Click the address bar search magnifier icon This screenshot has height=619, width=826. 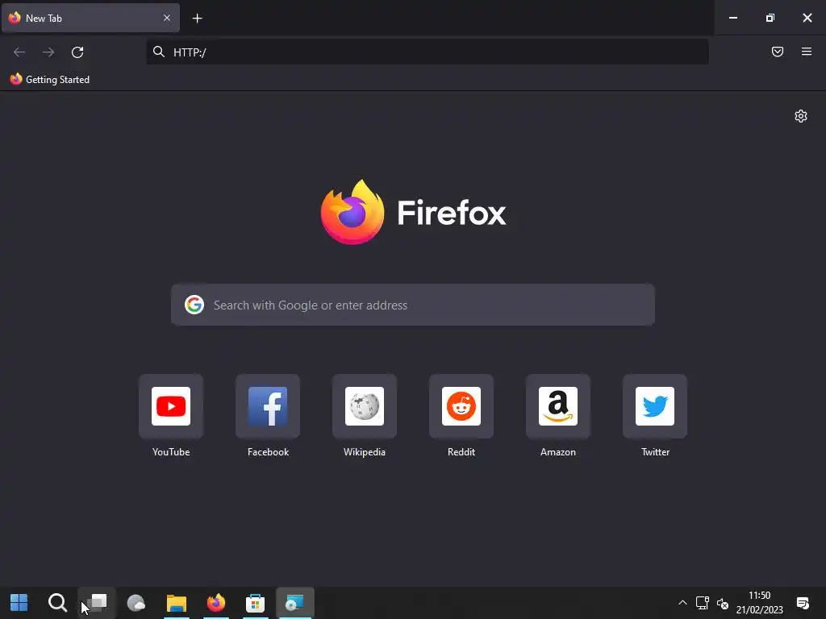(x=159, y=52)
